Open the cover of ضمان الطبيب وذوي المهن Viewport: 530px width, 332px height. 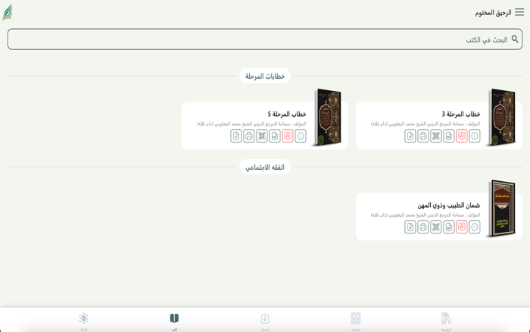[502, 208]
